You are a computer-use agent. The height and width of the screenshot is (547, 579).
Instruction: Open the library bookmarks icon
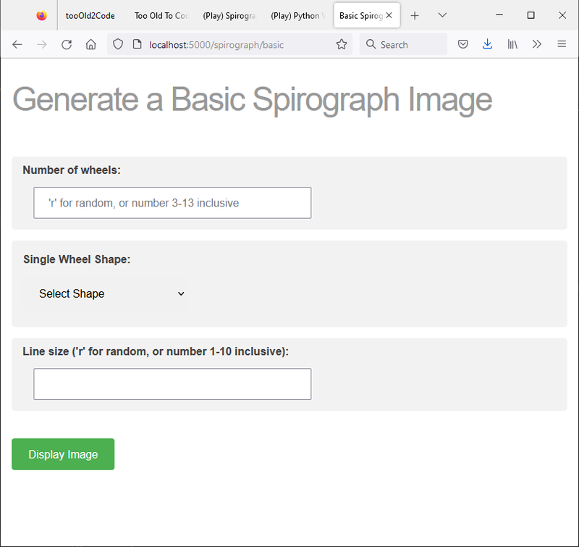tap(512, 44)
